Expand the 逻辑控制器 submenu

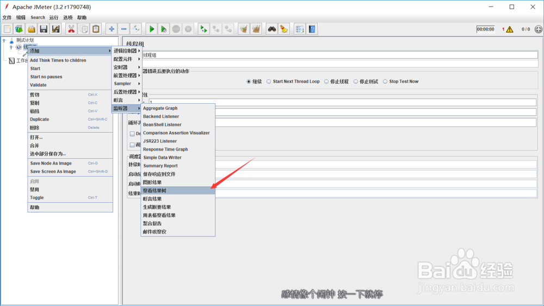(127, 51)
